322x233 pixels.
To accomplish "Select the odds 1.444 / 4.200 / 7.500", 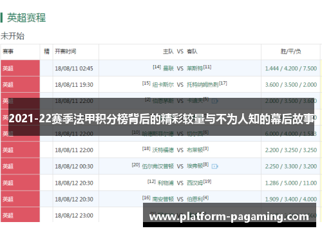I will pyautogui.click(x=291, y=68).
